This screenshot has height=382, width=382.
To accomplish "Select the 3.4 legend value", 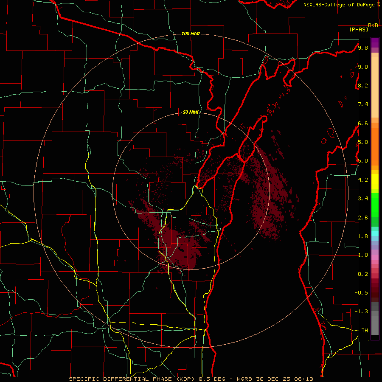I will click(x=363, y=199).
